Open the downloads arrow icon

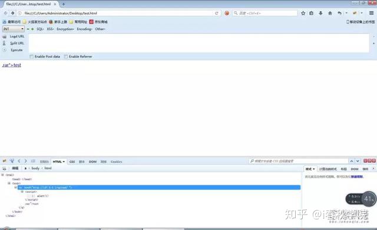[x=320, y=13]
